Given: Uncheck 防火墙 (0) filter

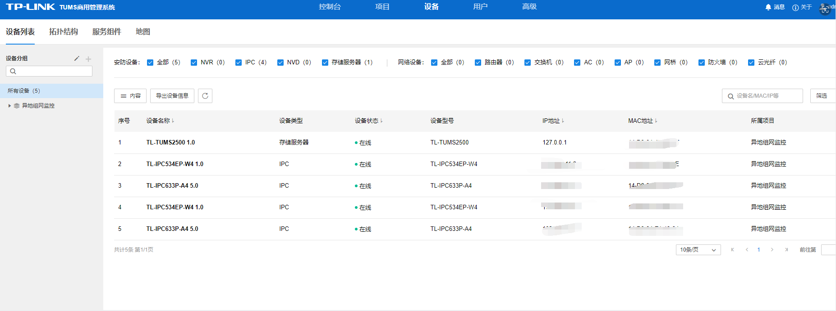Looking at the screenshot, I should tap(702, 63).
